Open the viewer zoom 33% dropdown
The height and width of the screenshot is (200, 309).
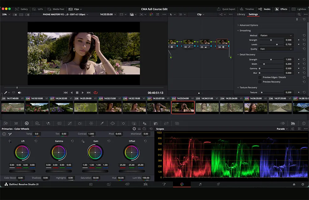pyautogui.click(x=6, y=15)
